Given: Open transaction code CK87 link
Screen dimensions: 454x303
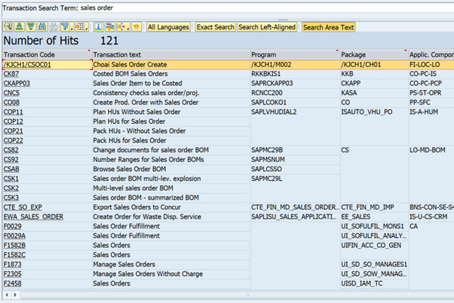Looking at the screenshot, I should coord(11,75).
